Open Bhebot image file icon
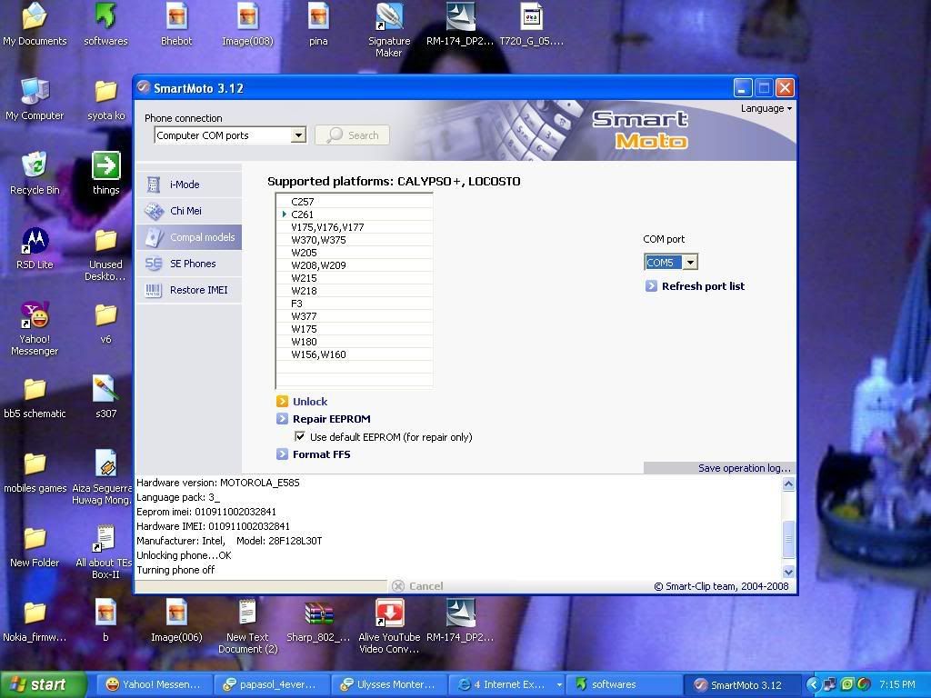 [x=176, y=25]
